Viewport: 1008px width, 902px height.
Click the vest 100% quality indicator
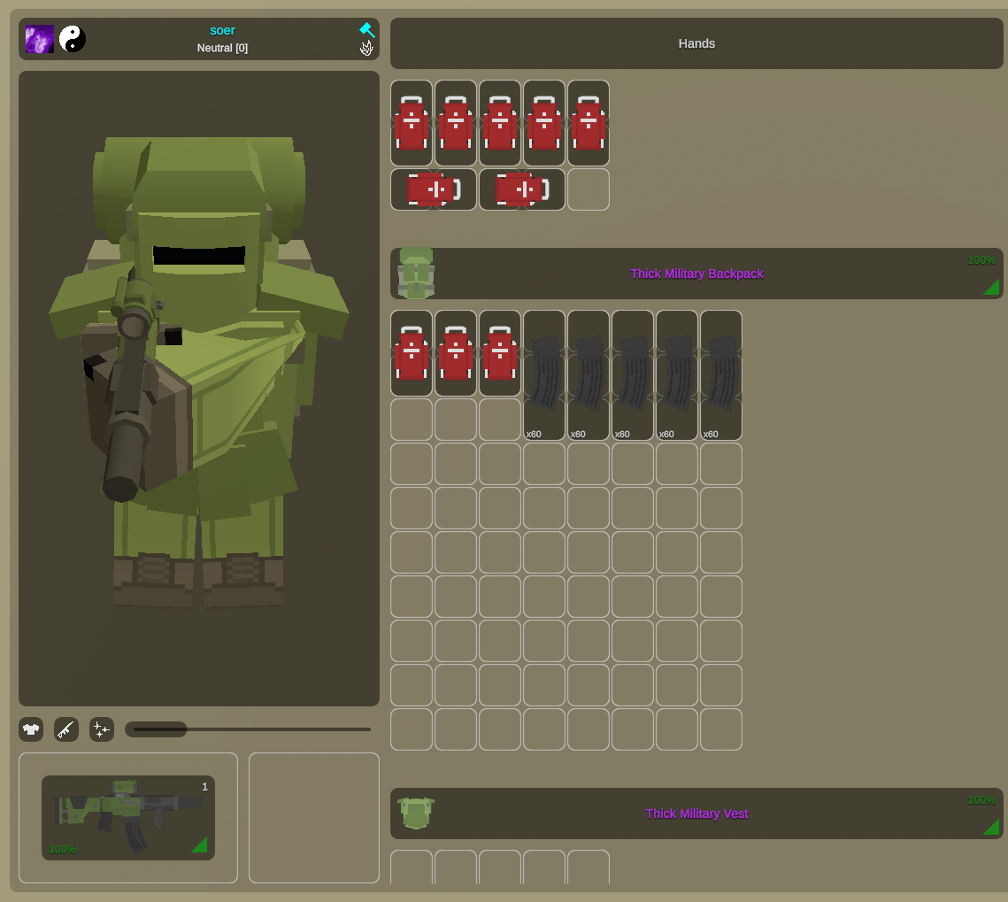click(981, 800)
